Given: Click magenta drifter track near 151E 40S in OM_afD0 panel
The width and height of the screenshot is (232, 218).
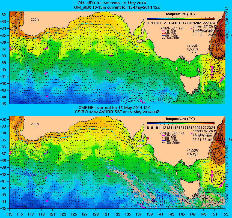Looking at the screenshot, I should pyautogui.click(x=212, y=72).
